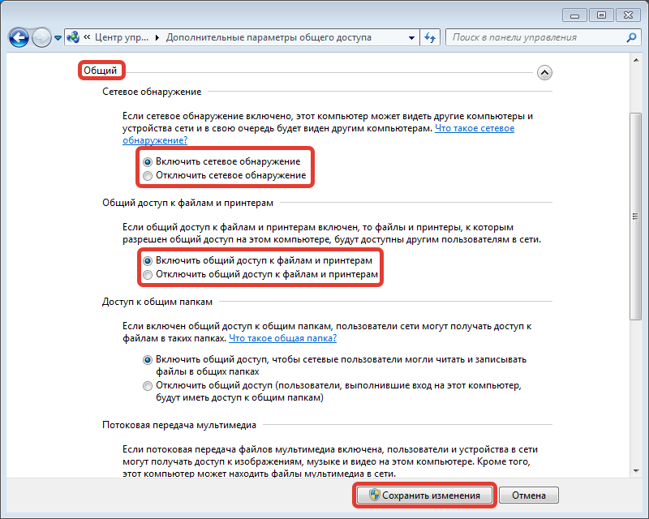Click the Центр упр... breadcrumb item
Image resolution: width=649 pixels, height=519 pixels.
click(121, 37)
